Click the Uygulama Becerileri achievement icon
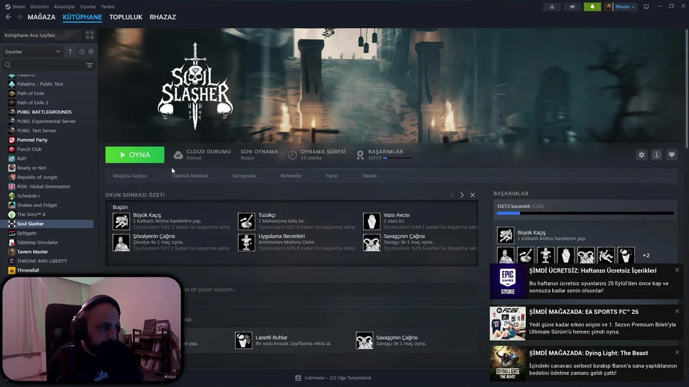The width and height of the screenshot is (689, 387). [x=247, y=242]
